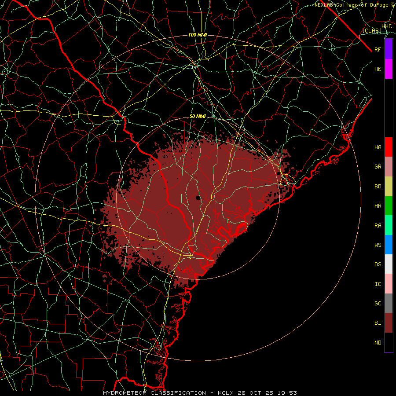Image resolution: width=396 pixels, height=396 pixels.
Task: Click the RF purple legend swatch
Action: coord(389,49)
